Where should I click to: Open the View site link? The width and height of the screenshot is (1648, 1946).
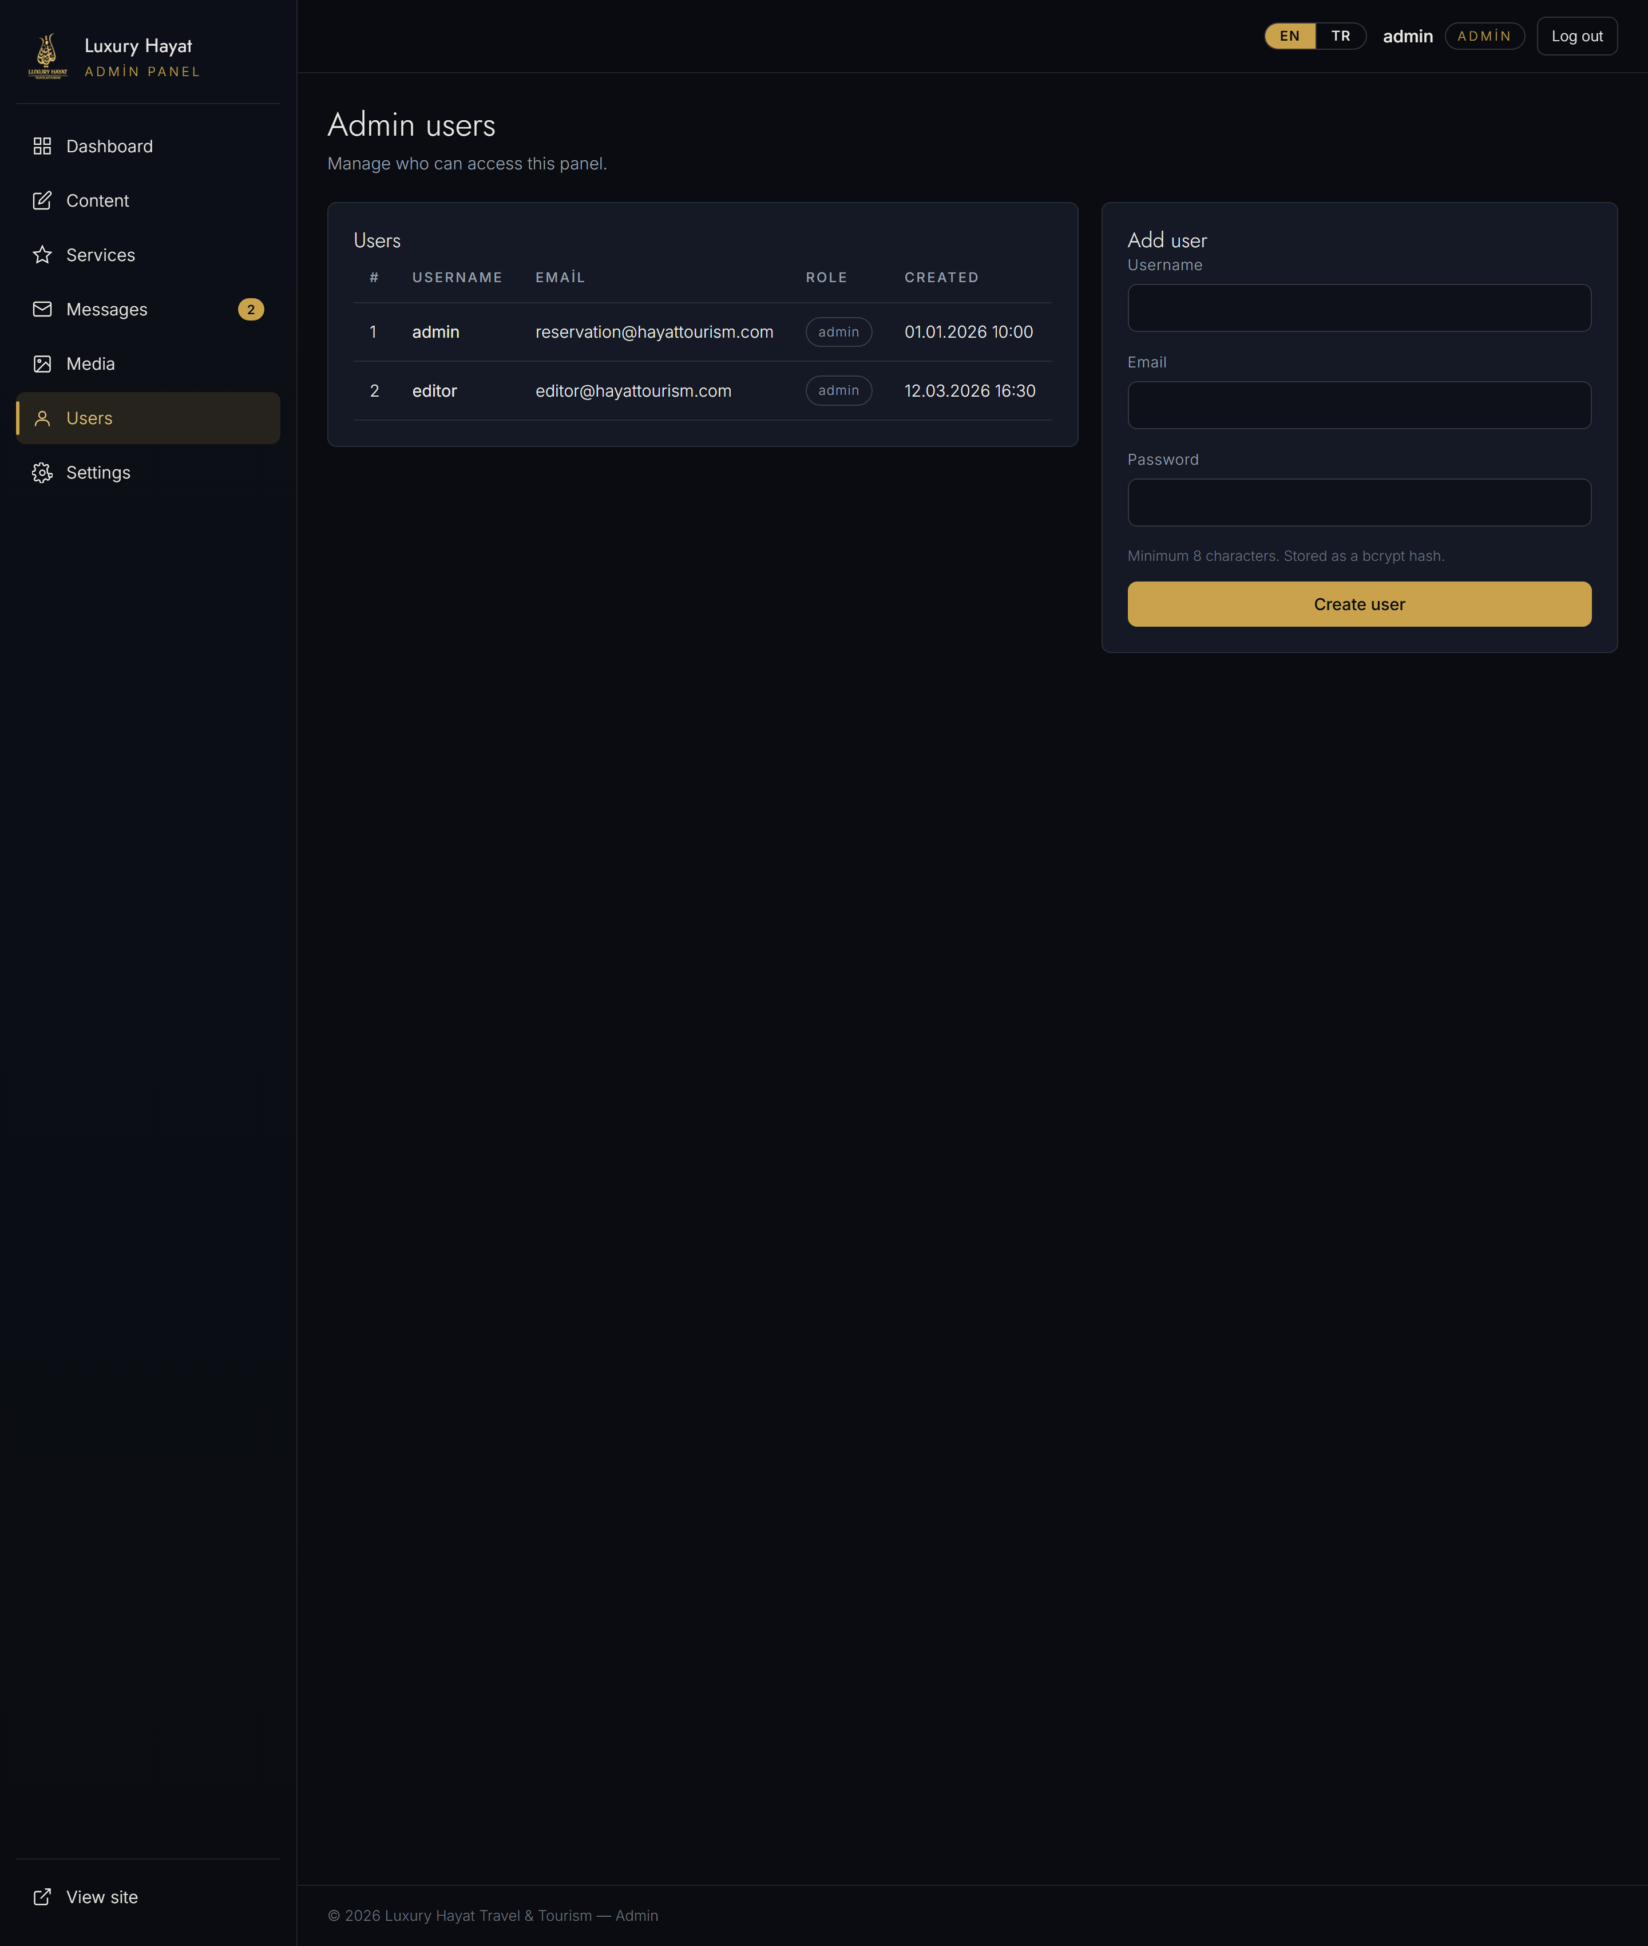(149, 1896)
